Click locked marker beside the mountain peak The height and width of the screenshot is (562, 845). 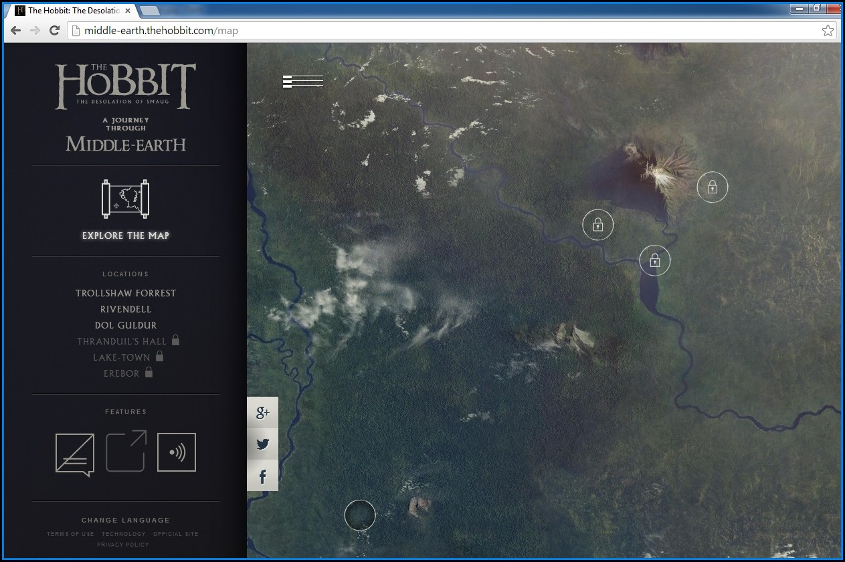point(713,187)
